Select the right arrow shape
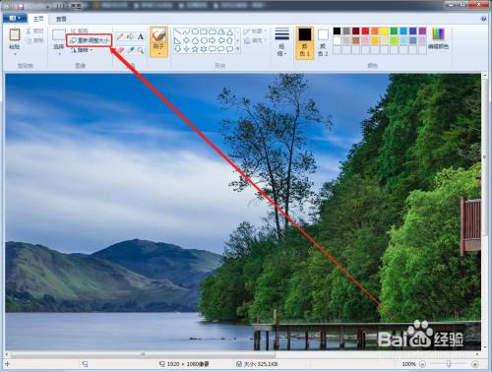The width and height of the screenshot is (492, 372). [x=213, y=40]
